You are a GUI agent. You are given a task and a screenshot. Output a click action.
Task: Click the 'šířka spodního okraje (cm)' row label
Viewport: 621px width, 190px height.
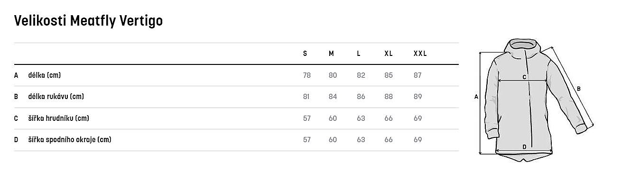pyautogui.click(x=70, y=140)
